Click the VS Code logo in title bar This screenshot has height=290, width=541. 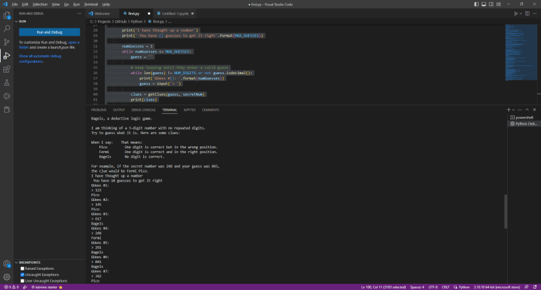coord(5,4)
